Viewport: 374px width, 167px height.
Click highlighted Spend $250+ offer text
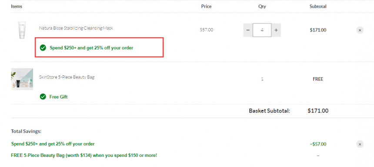(91, 48)
